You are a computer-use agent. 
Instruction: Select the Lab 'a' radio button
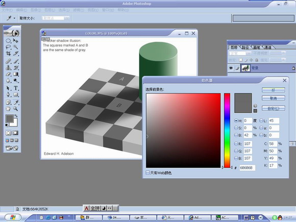pyautogui.click(x=261, y=128)
